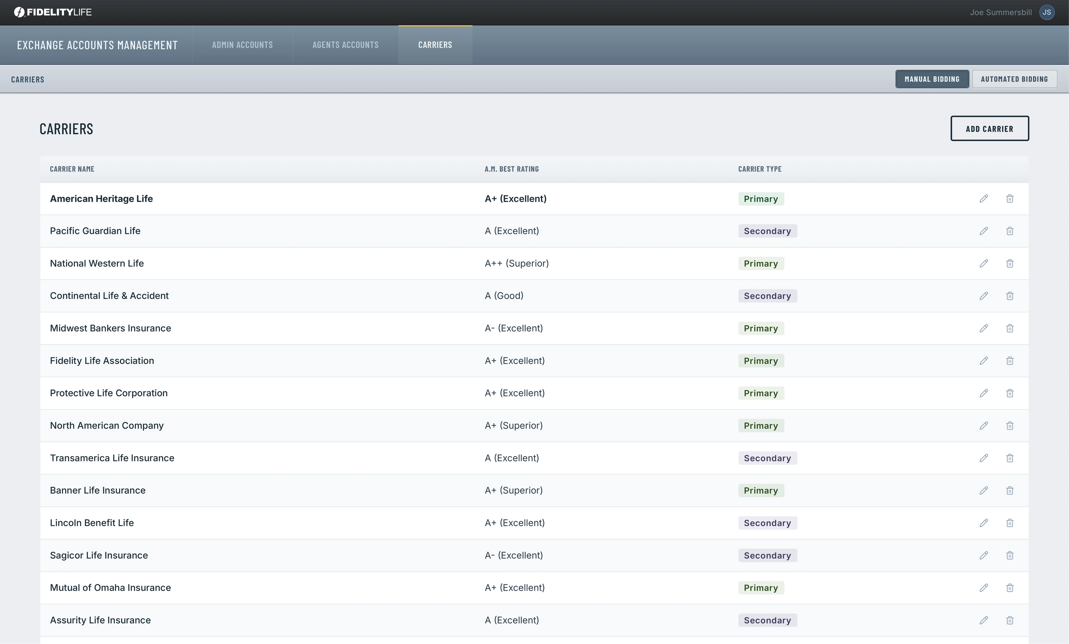Sort by A.M. Best Rating column header
The width and height of the screenshot is (1069, 644).
tap(512, 169)
